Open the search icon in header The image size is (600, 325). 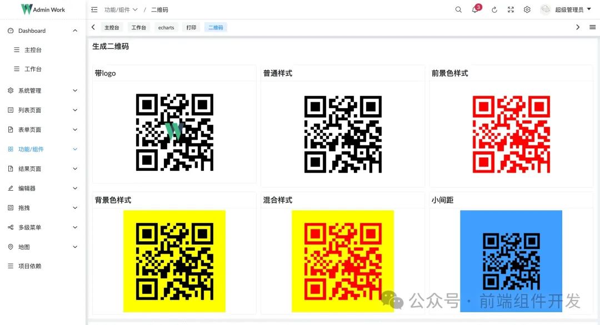tap(458, 9)
